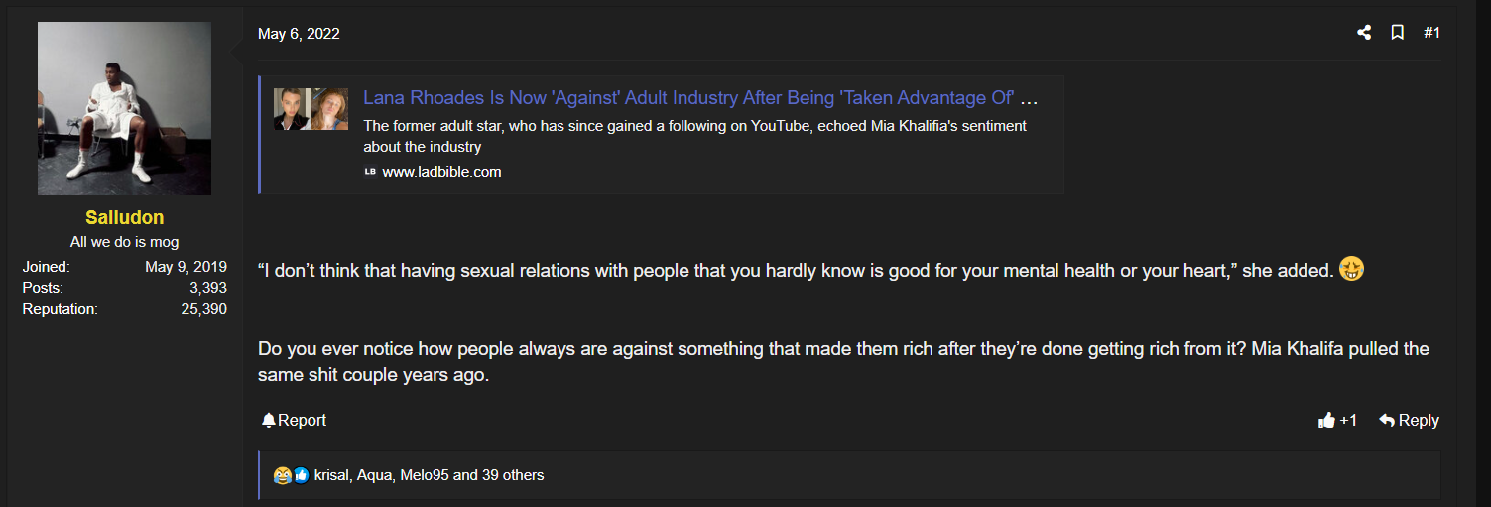This screenshot has width=1491, height=507.
Task: Click the laughing reaction emoji
Action: (x=283, y=475)
